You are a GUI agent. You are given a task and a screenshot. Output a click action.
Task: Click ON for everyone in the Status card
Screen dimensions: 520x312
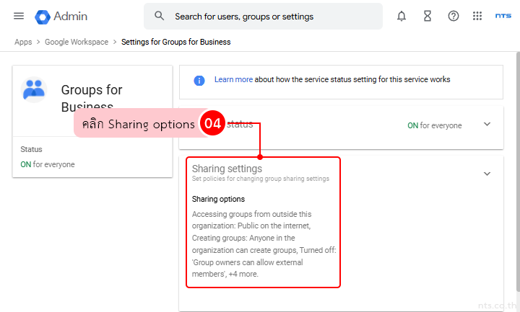tap(48, 164)
